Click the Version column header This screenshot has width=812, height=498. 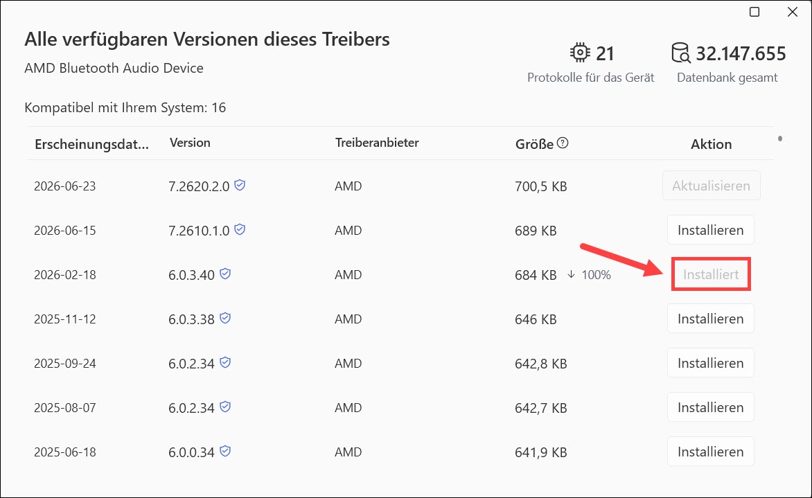190,143
